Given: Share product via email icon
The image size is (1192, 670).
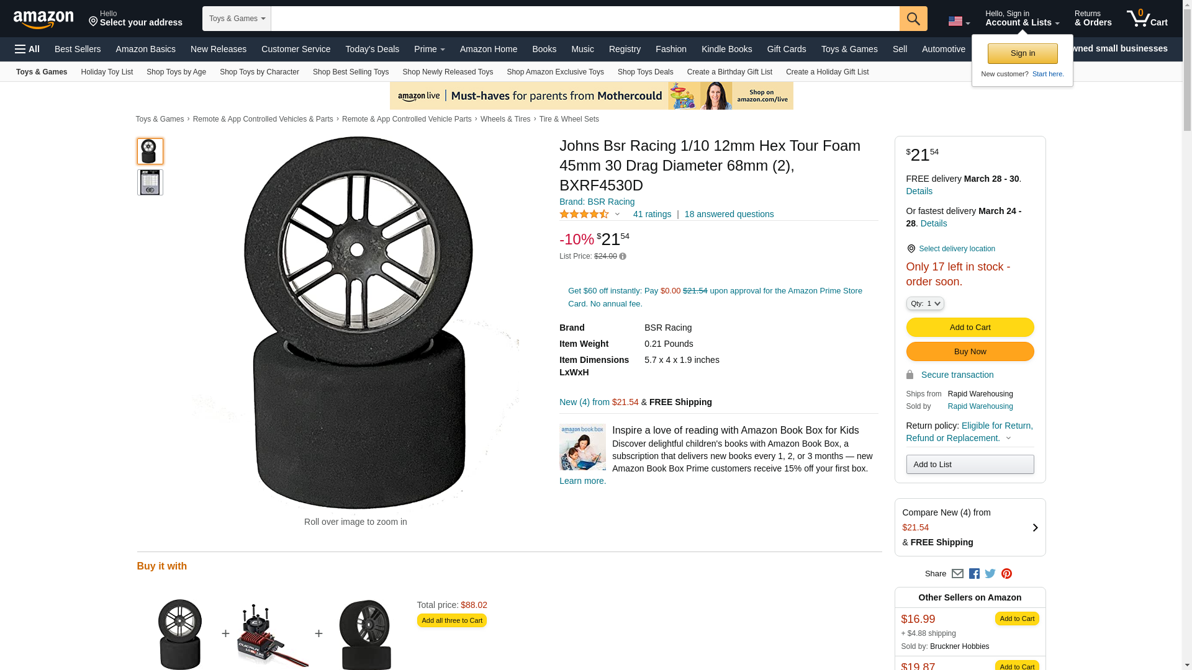Looking at the screenshot, I should [x=957, y=574].
